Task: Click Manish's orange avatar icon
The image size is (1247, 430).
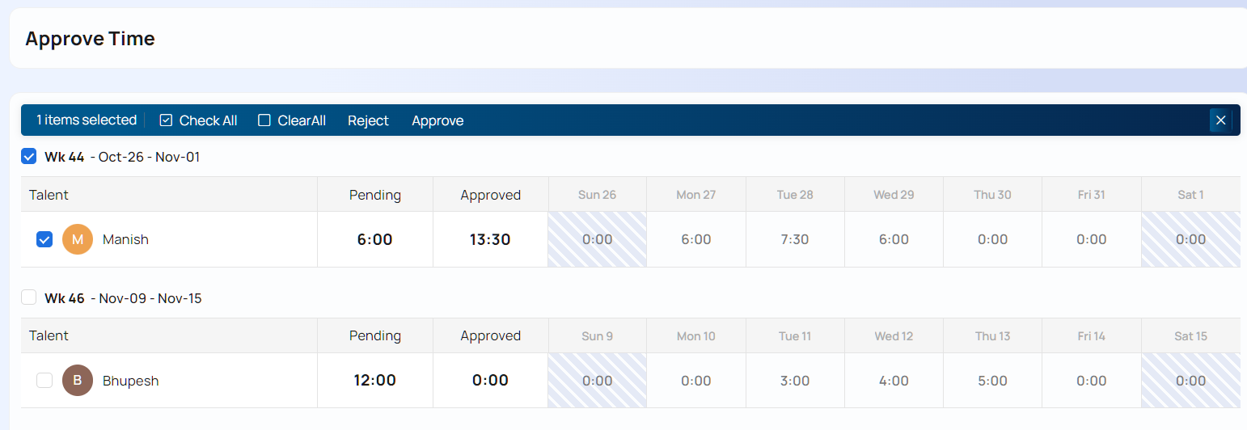Action: pyautogui.click(x=78, y=239)
